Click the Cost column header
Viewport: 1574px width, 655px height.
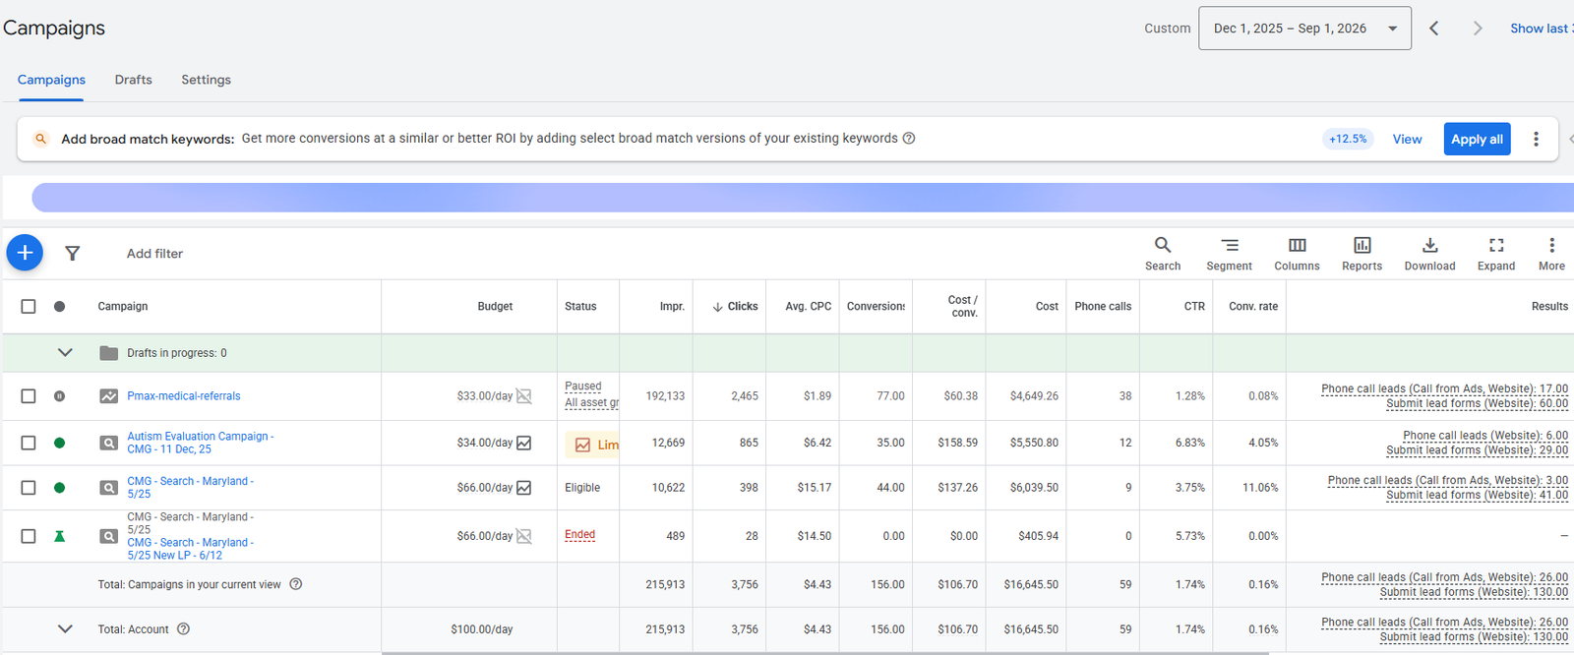(x=1047, y=307)
